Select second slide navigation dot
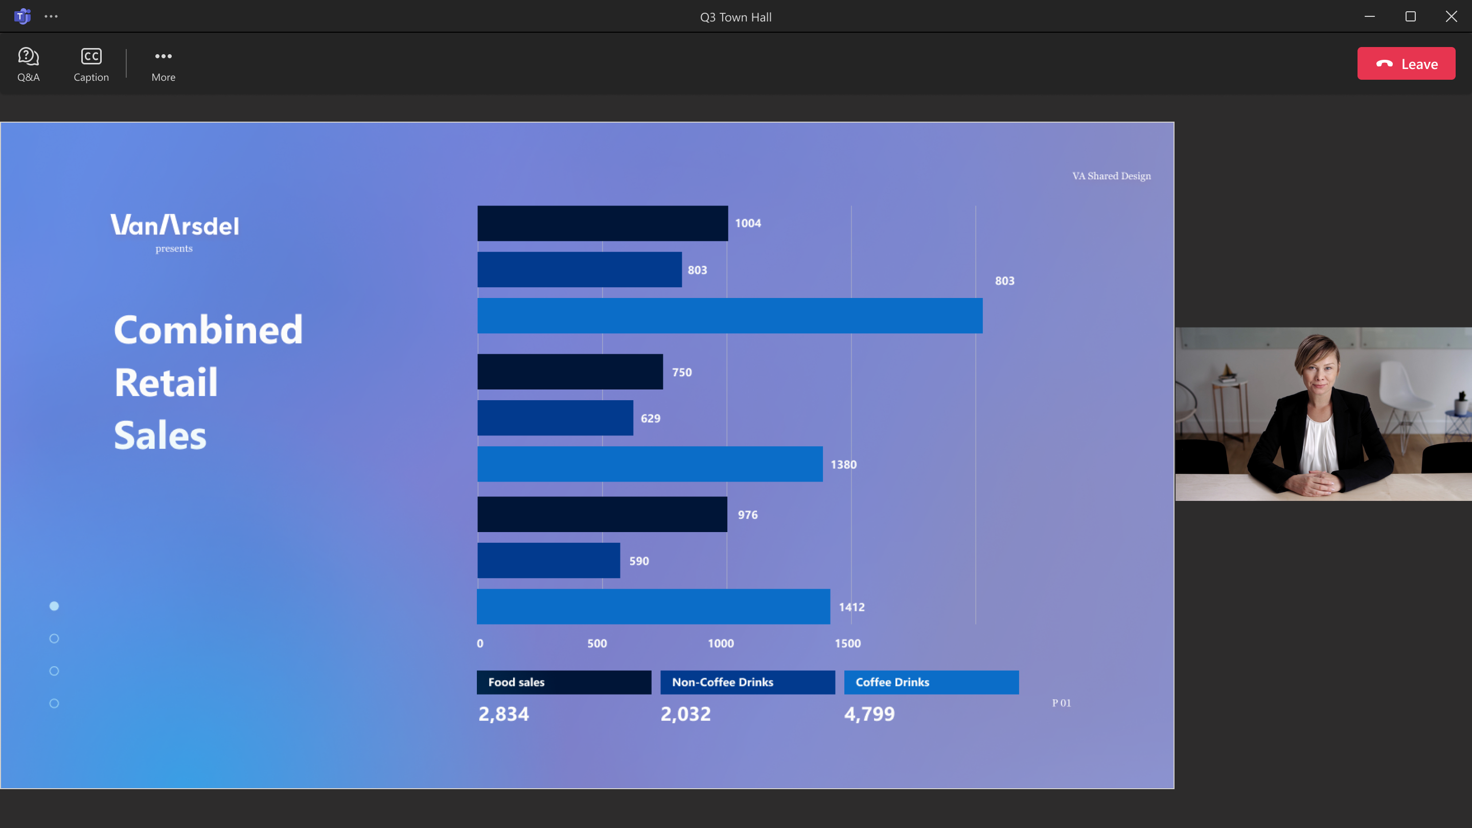This screenshot has height=828, width=1472. coord(55,638)
